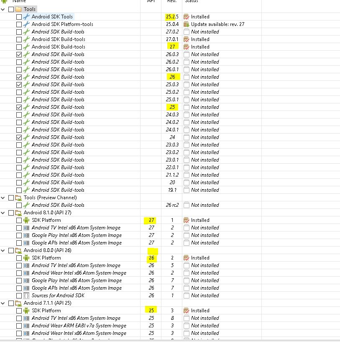
Task: Select 'Android Wear Intel x86 Atom System Image' API 26 row
Action: (x=79, y=273)
